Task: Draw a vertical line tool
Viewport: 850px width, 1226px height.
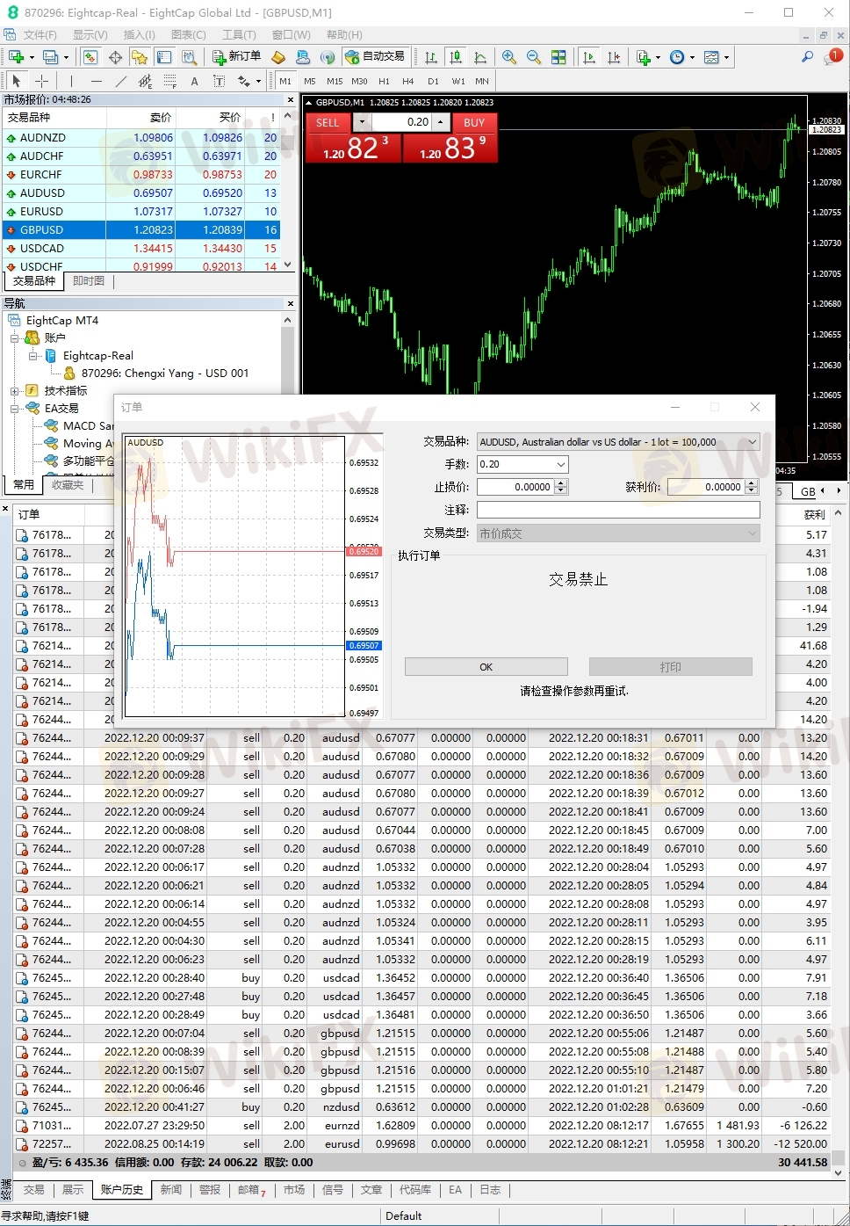Action: 71,81
